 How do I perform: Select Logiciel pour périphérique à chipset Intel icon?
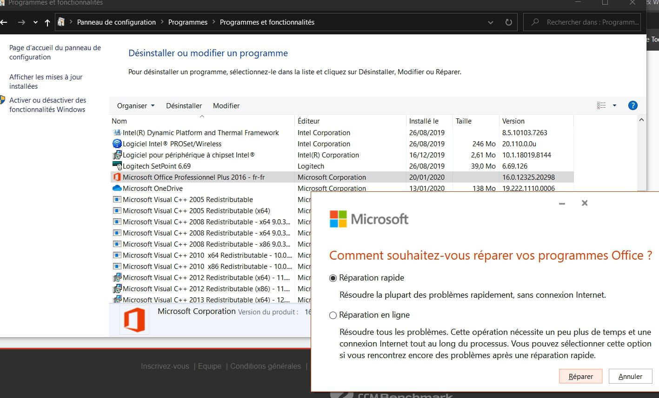(x=117, y=155)
